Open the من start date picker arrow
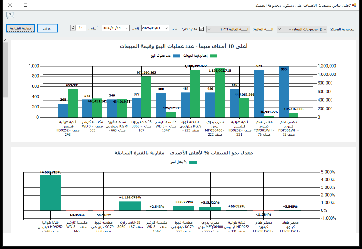The height and width of the screenshot is (249, 362). 166,28
